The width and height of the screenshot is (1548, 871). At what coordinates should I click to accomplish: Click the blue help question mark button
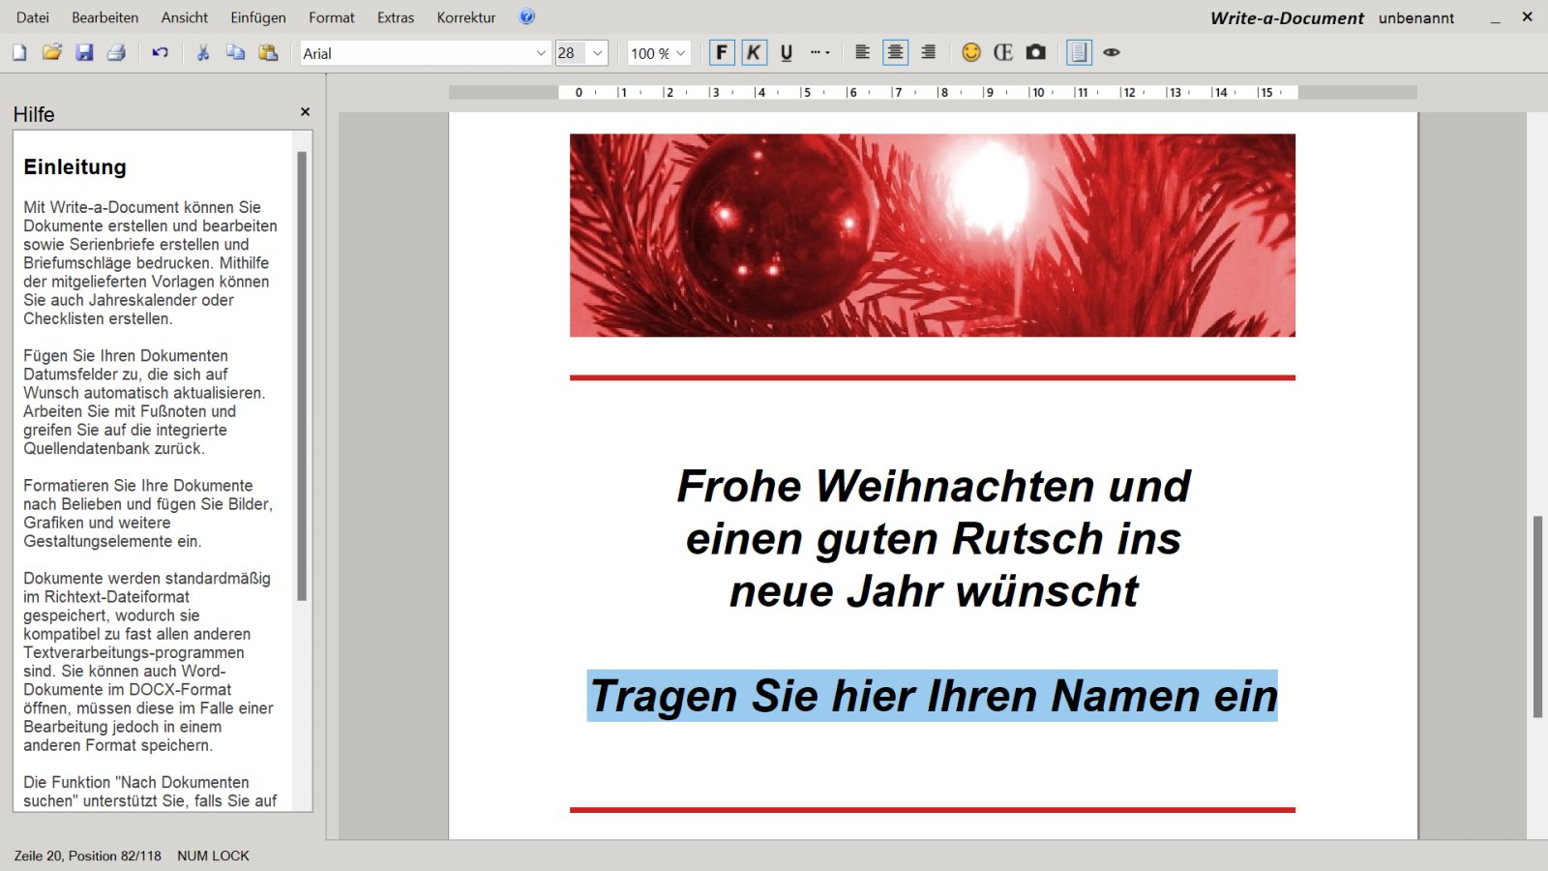pyautogui.click(x=527, y=16)
